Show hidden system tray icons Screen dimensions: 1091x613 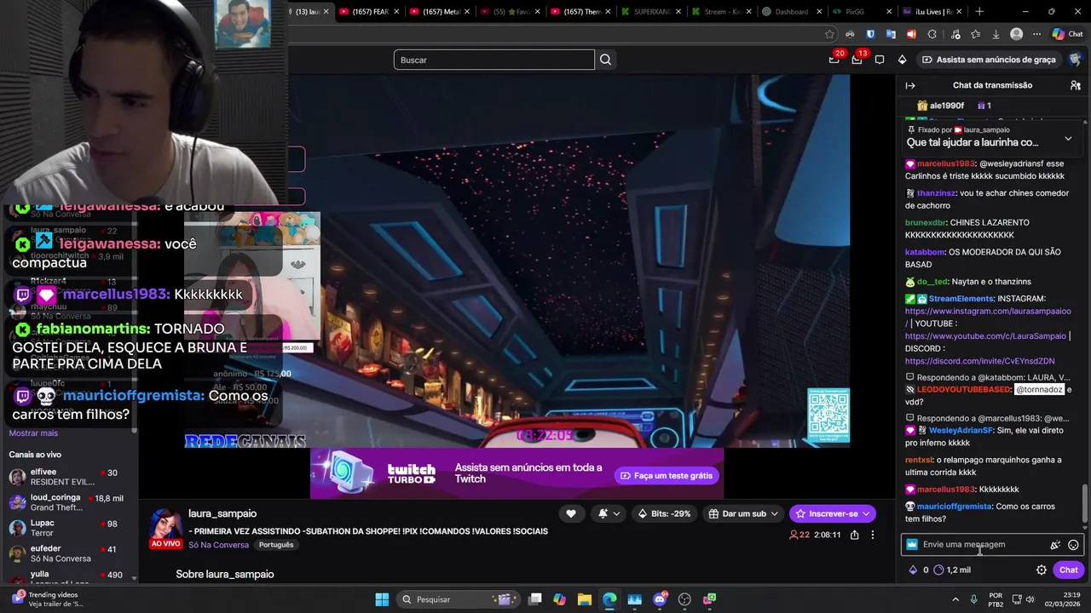pyautogui.click(x=954, y=599)
